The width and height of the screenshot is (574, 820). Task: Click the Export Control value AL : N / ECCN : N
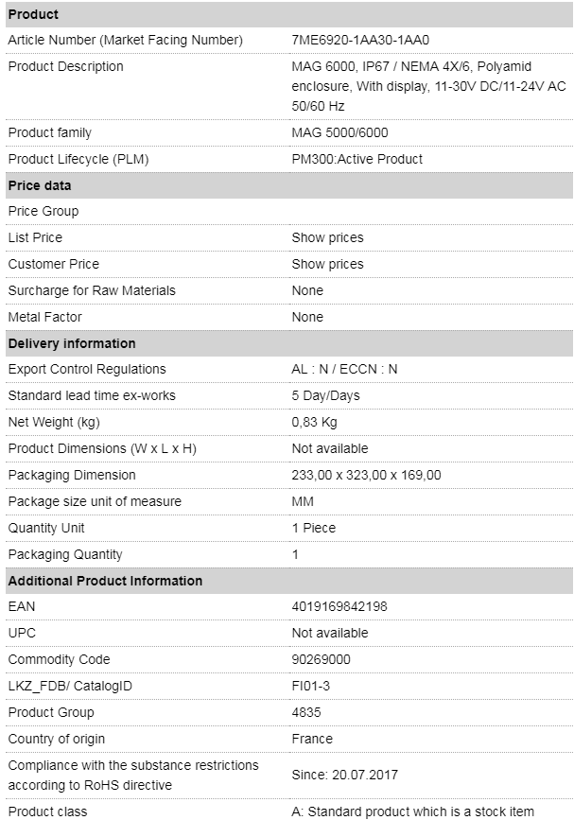click(x=344, y=369)
